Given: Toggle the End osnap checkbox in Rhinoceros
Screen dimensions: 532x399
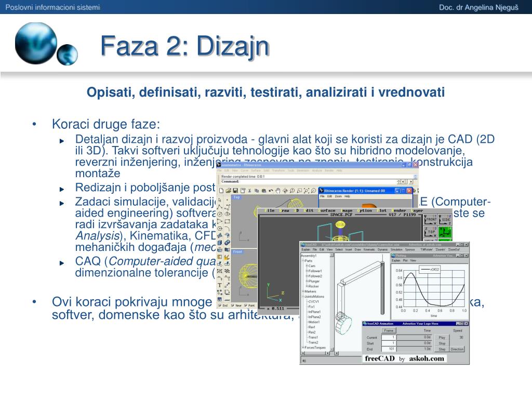Looking at the screenshot, I should coord(220,305).
